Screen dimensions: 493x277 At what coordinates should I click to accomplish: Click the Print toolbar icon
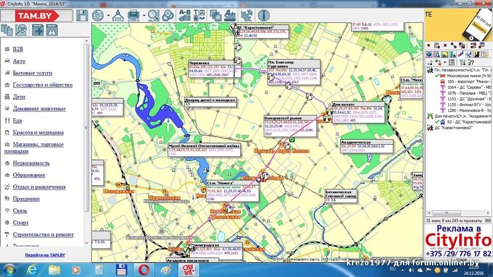134,15
